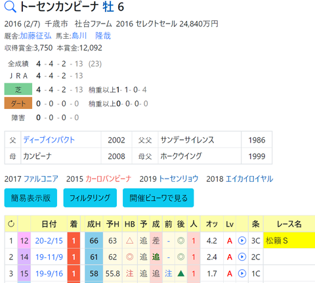Click the ダート orange surface label
This screenshot has width=315, height=283.
tap(18, 103)
